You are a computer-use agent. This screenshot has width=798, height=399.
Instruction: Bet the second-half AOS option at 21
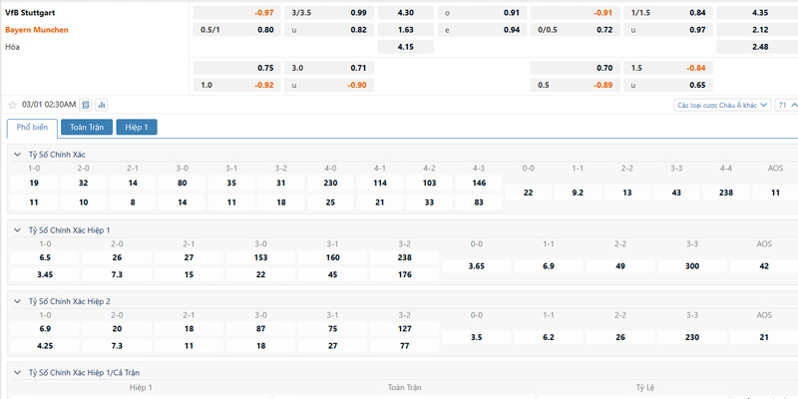pyautogui.click(x=764, y=337)
